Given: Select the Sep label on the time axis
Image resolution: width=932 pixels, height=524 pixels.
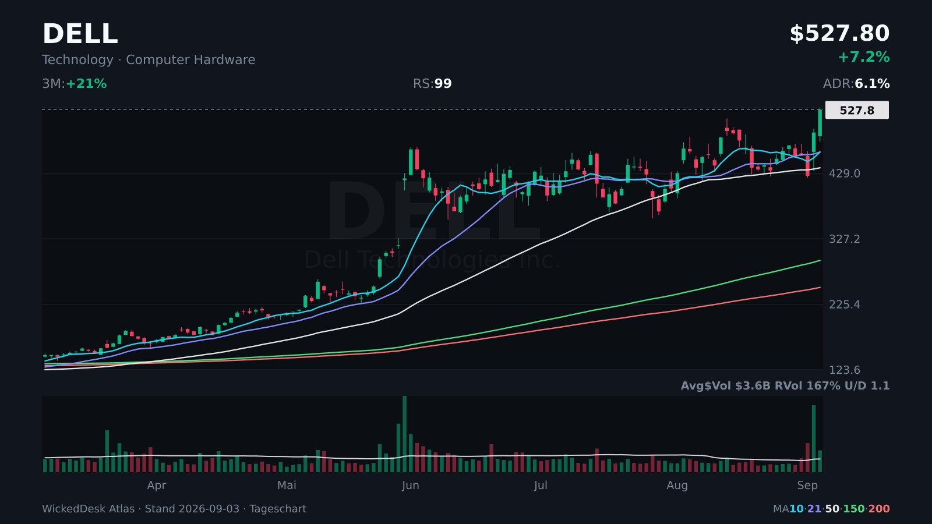Looking at the screenshot, I should [807, 486].
